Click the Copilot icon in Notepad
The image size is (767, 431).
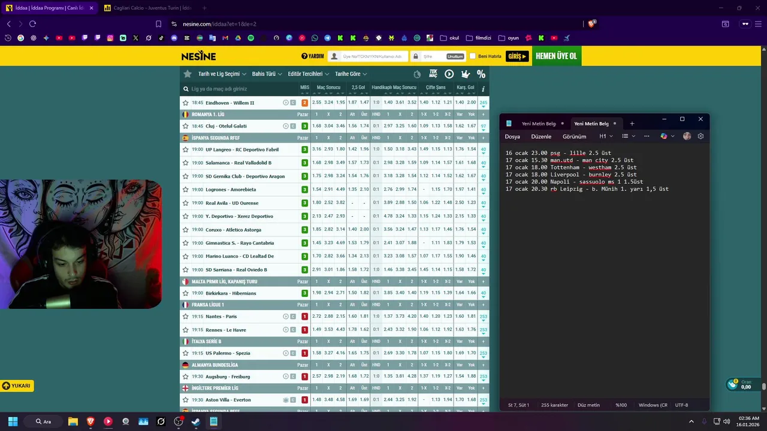coord(663,136)
